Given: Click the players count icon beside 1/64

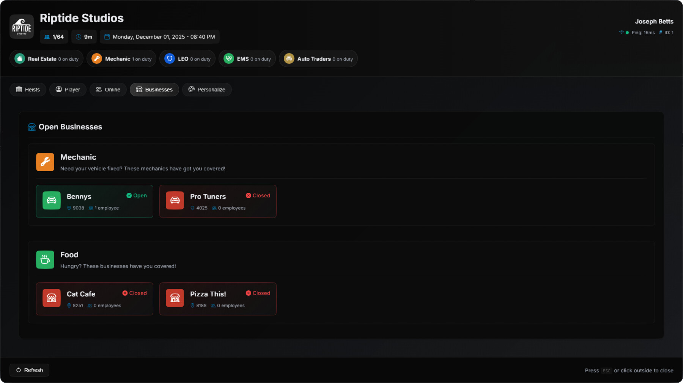Looking at the screenshot, I should pos(47,37).
